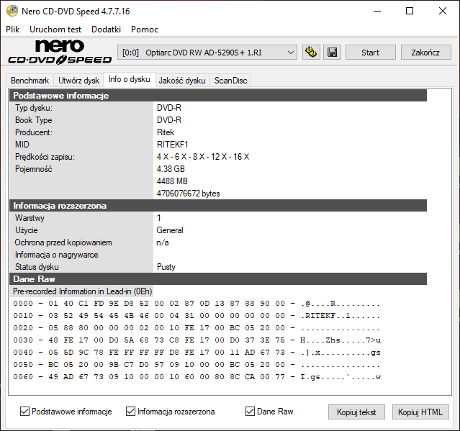Click the Typ dysku label
Screen dimensions: 460x431
coord(34,108)
